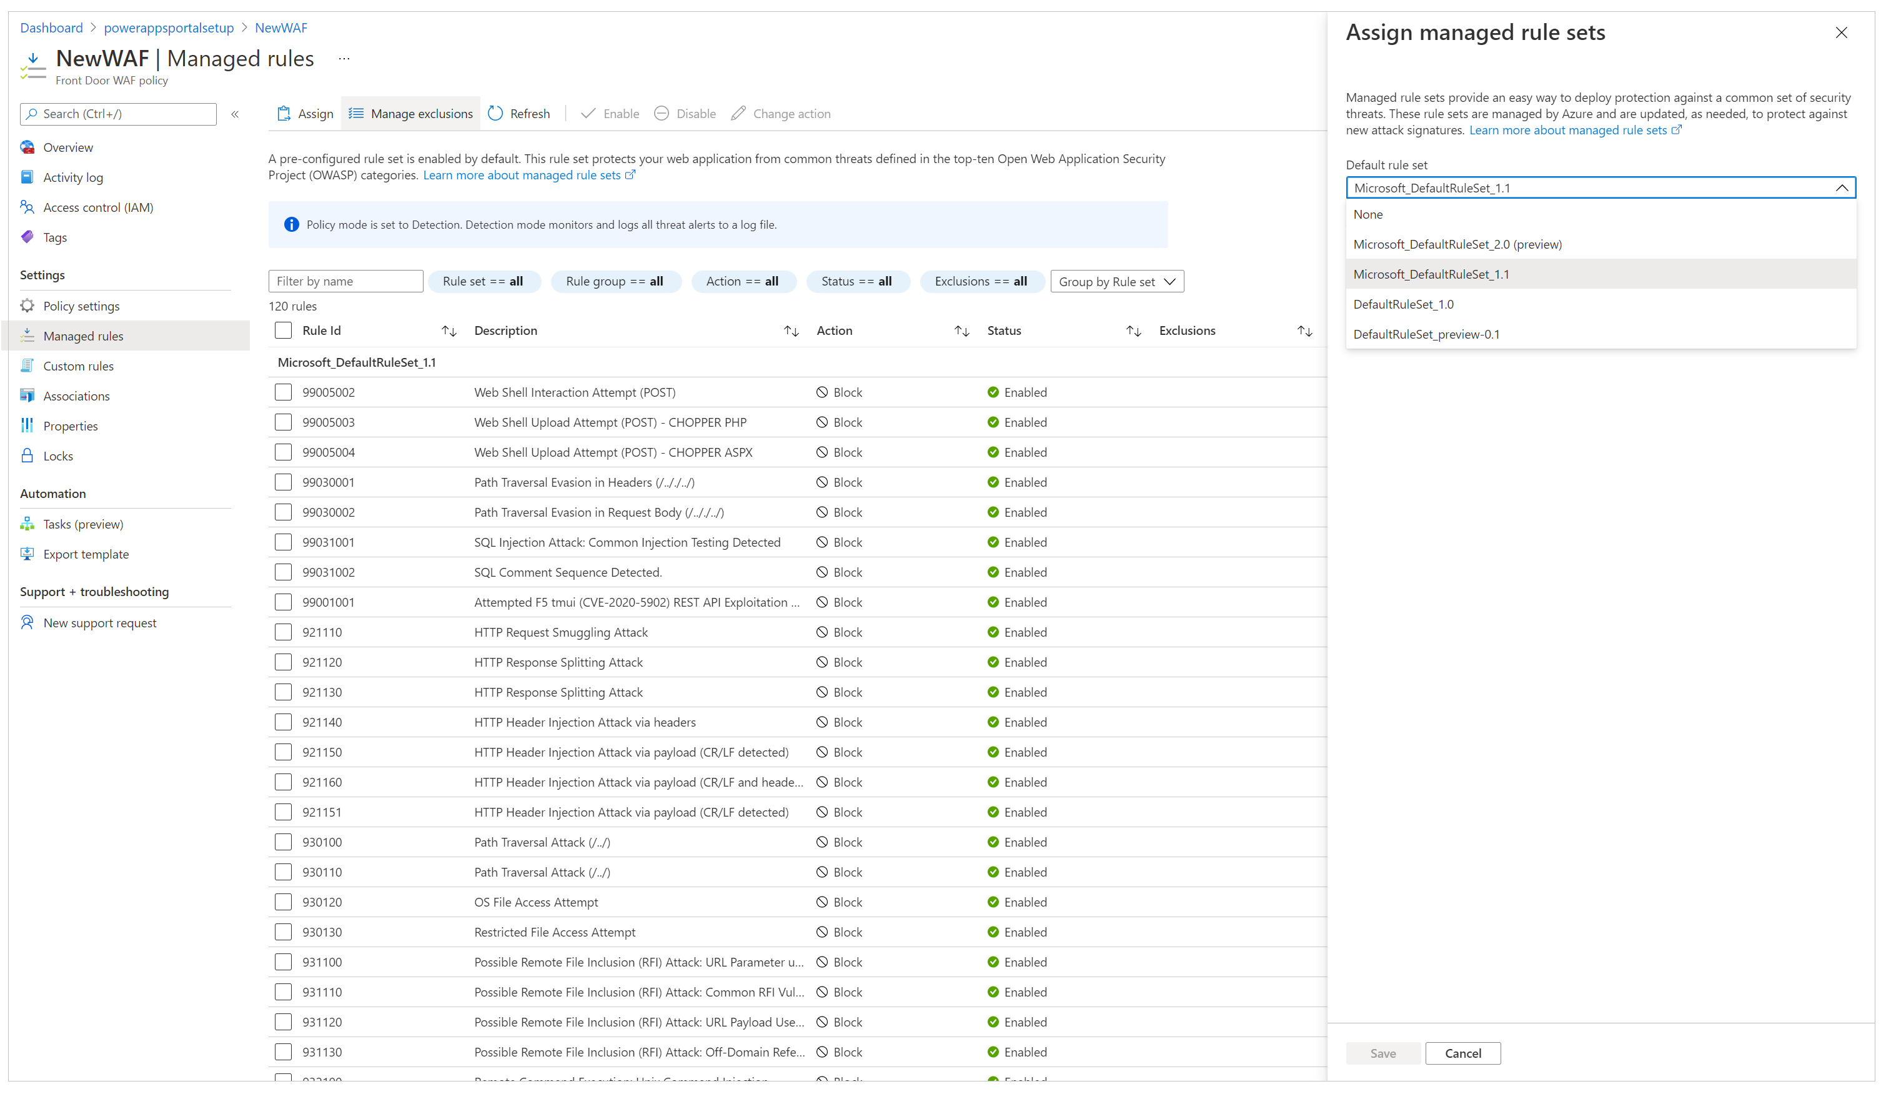
Task: Select checkbox for rule 921110
Action: [x=284, y=632]
